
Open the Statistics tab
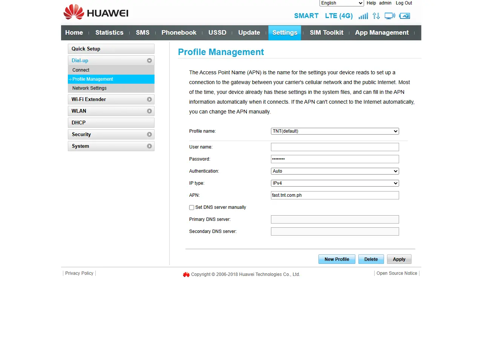tap(109, 33)
